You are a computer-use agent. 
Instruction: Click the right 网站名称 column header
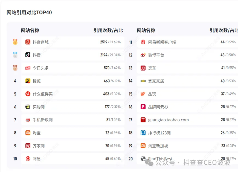point(146,30)
